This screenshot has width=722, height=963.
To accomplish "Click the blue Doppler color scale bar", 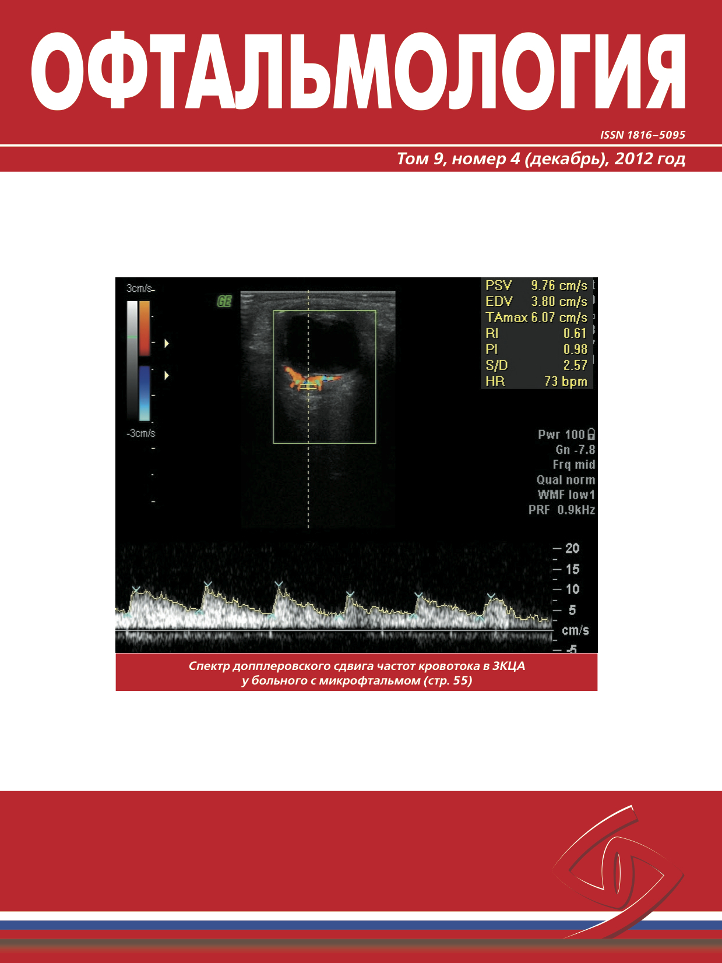I will click(145, 393).
